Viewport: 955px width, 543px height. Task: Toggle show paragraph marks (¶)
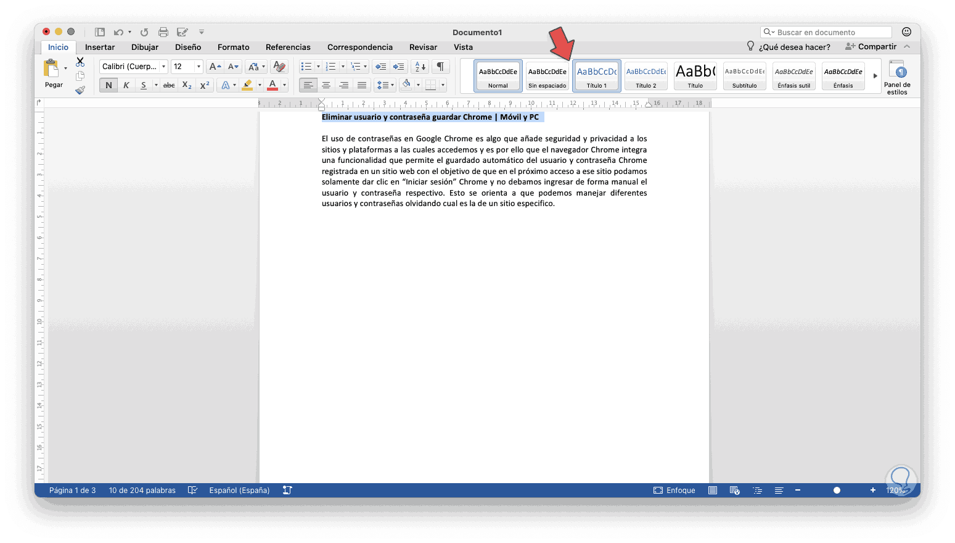[x=440, y=67]
